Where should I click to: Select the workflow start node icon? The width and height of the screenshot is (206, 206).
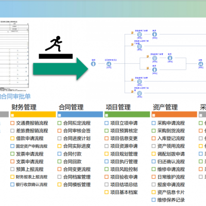point(93,64)
